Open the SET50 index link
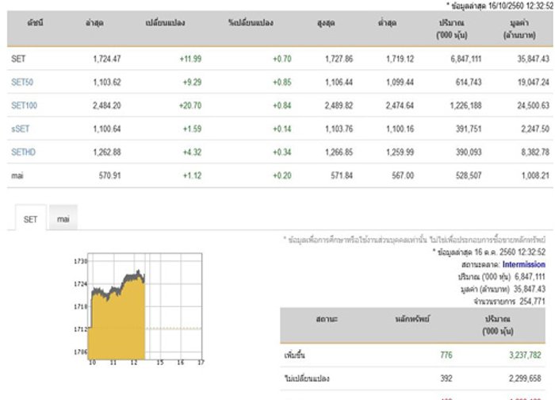The height and width of the screenshot is (400, 555). (x=22, y=83)
